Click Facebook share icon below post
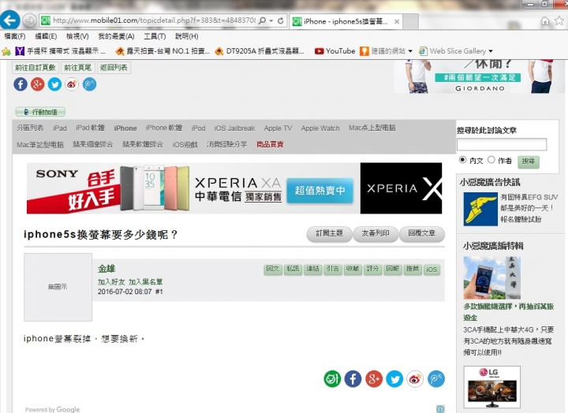568x413 pixels. click(353, 379)
